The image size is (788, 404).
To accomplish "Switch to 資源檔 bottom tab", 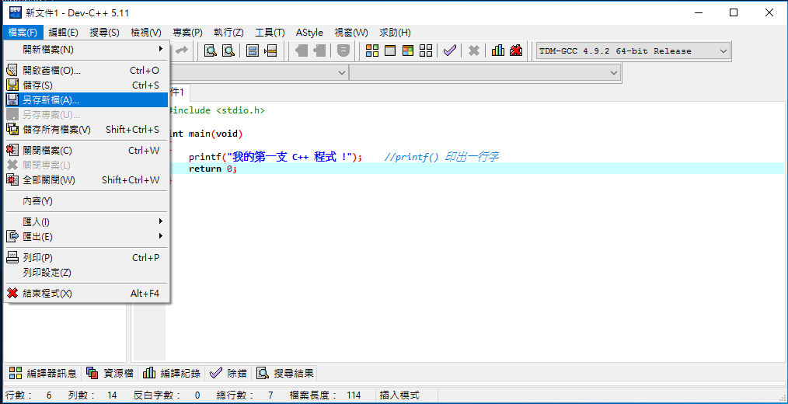I will 110,373.
